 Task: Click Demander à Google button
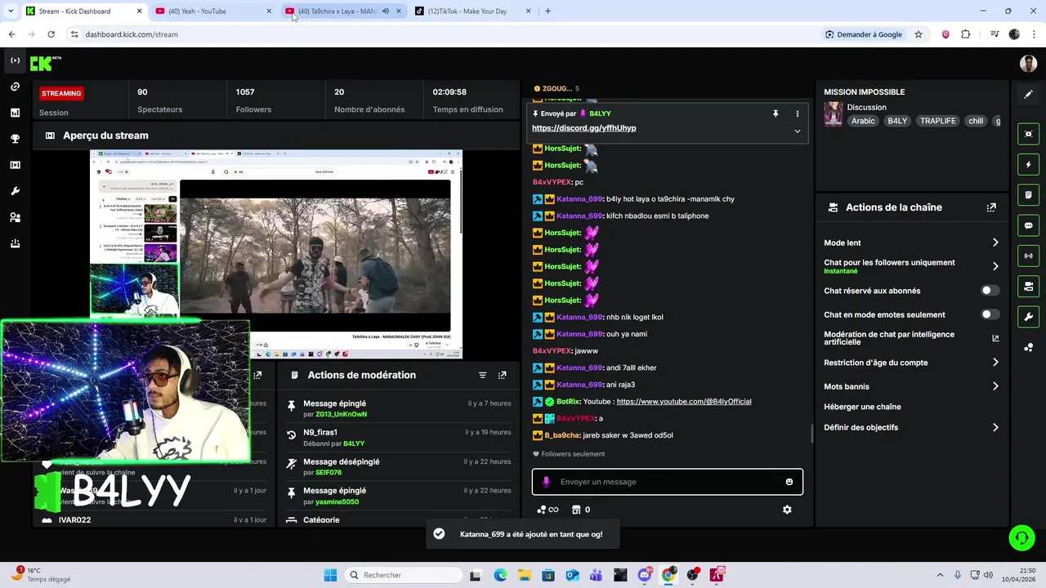863,34
